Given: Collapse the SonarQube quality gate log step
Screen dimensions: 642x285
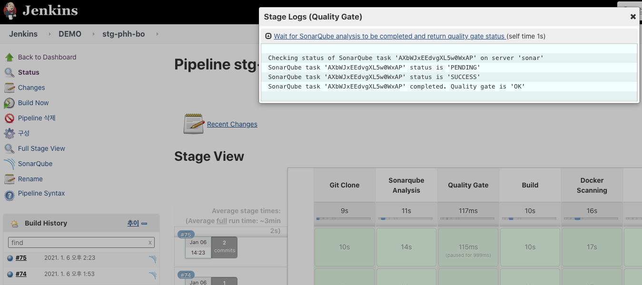Looking at the screenshot, I should click(268, 36).
